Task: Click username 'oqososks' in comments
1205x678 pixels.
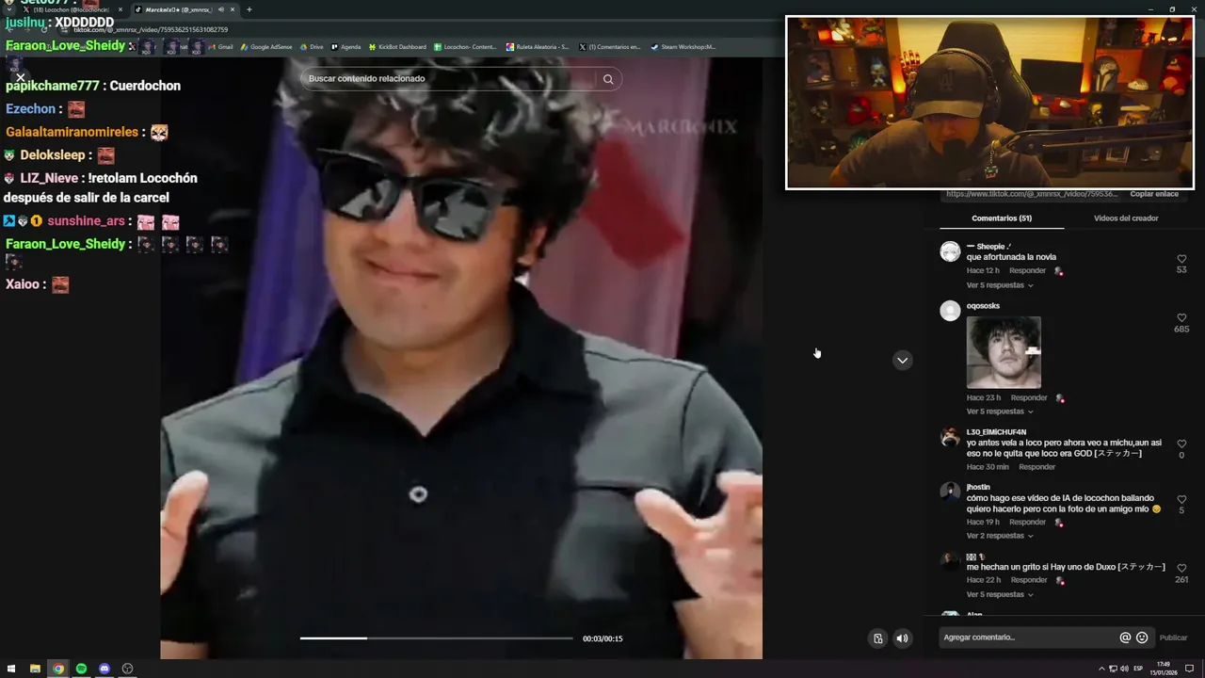Action: tap(983, 306)
